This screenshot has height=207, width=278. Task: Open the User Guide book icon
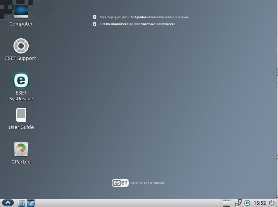tap(21, 115)
